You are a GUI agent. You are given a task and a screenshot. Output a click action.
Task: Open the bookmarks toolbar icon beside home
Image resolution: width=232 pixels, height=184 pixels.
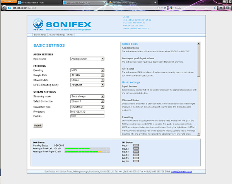click(x=228, y=8)
